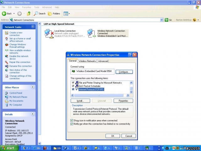Collapse the Network Tasks panel
This screenshot has height=151, width=201.
[33, 27]
